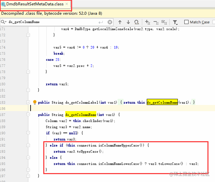
Task: Unselect the current occurrence icon
Action: click(156, 22)
